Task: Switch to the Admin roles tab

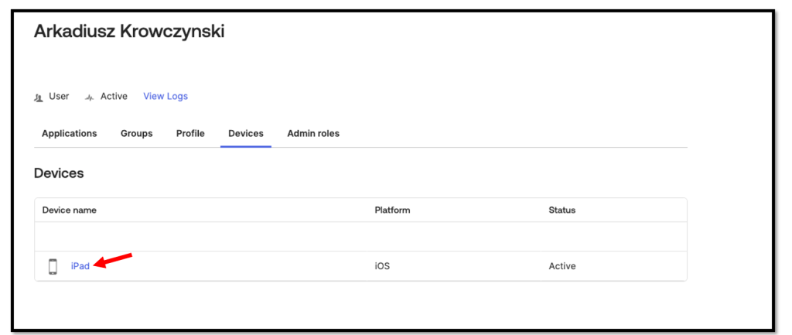Action: point(313,134)
